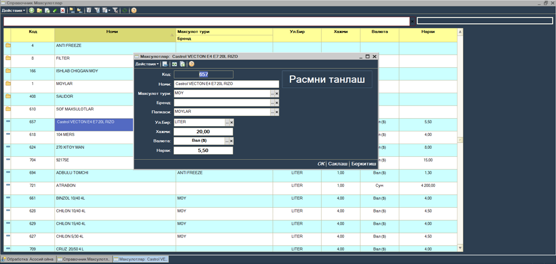Viewport: 556px width, 264px height.
Task: Click the disable filter icon in main toolbar
Action: 115,10
